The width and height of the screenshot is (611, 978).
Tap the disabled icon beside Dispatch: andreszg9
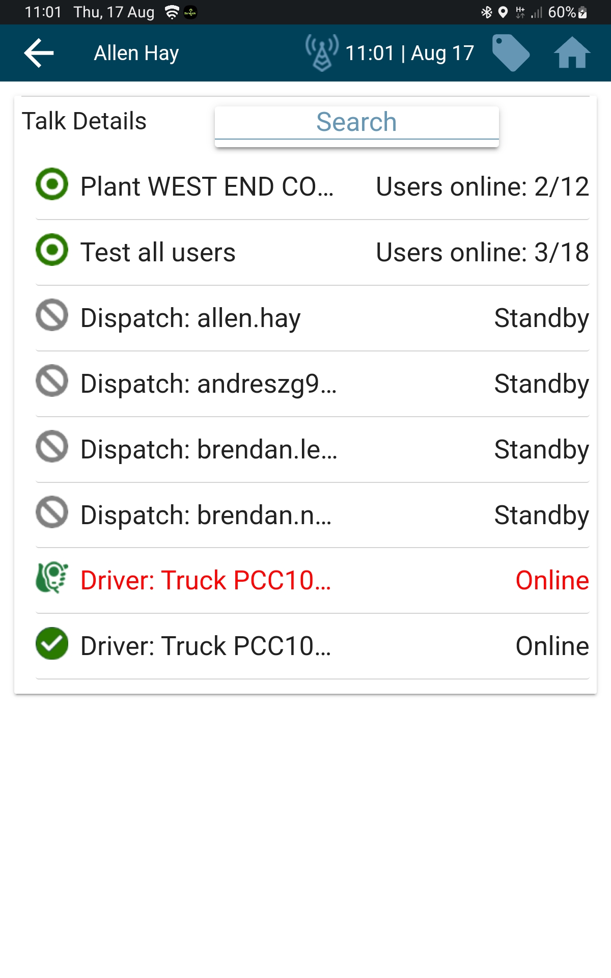[x=52, y=381]
